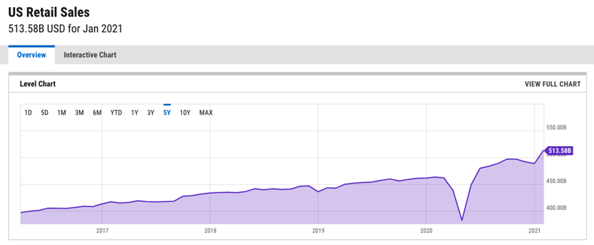Choose the 6M time range
The image size is (594, 245).
pos(97,113)
